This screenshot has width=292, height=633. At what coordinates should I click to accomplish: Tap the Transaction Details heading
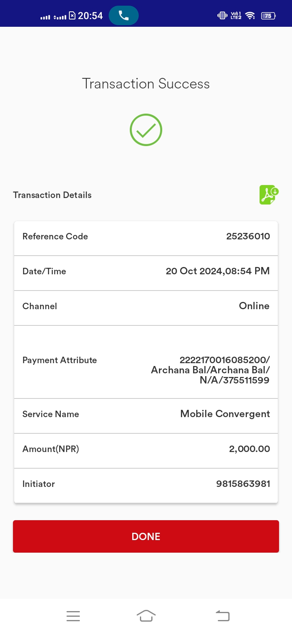pos(52,195)
